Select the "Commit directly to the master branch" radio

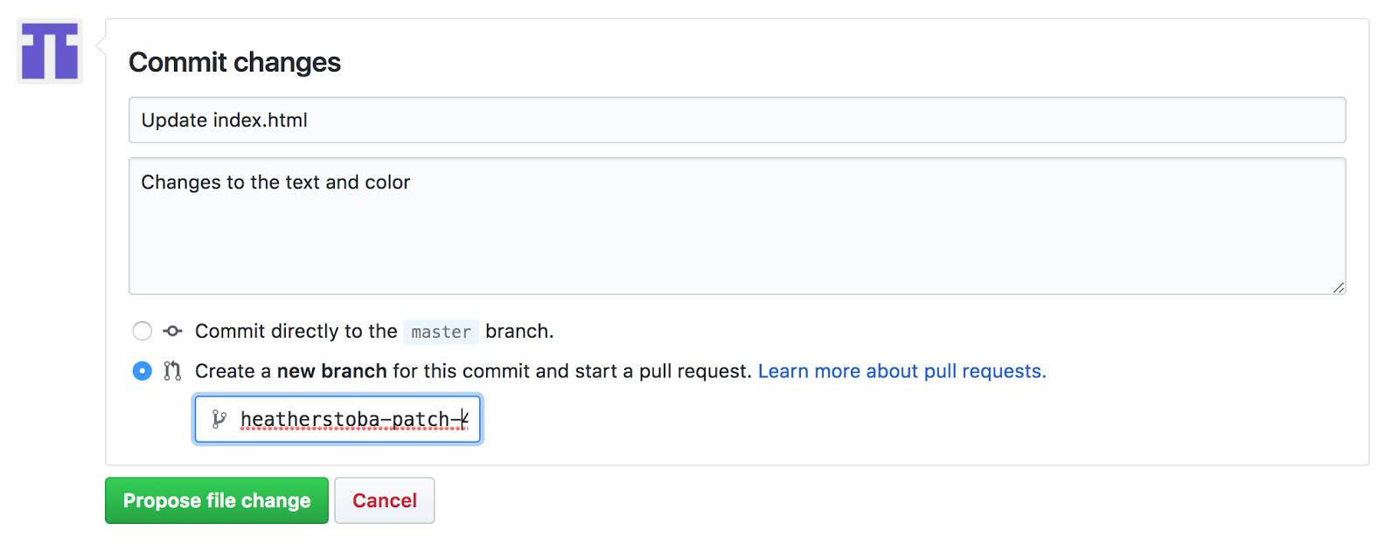pyautogui.click(x=142, y=331)
